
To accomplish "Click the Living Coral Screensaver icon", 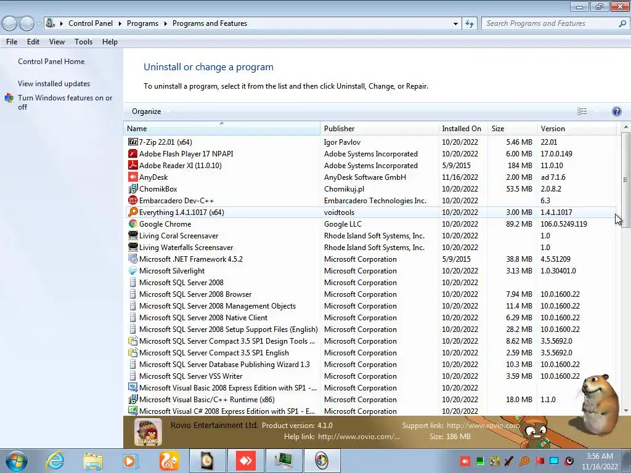I will coord(133,235).
